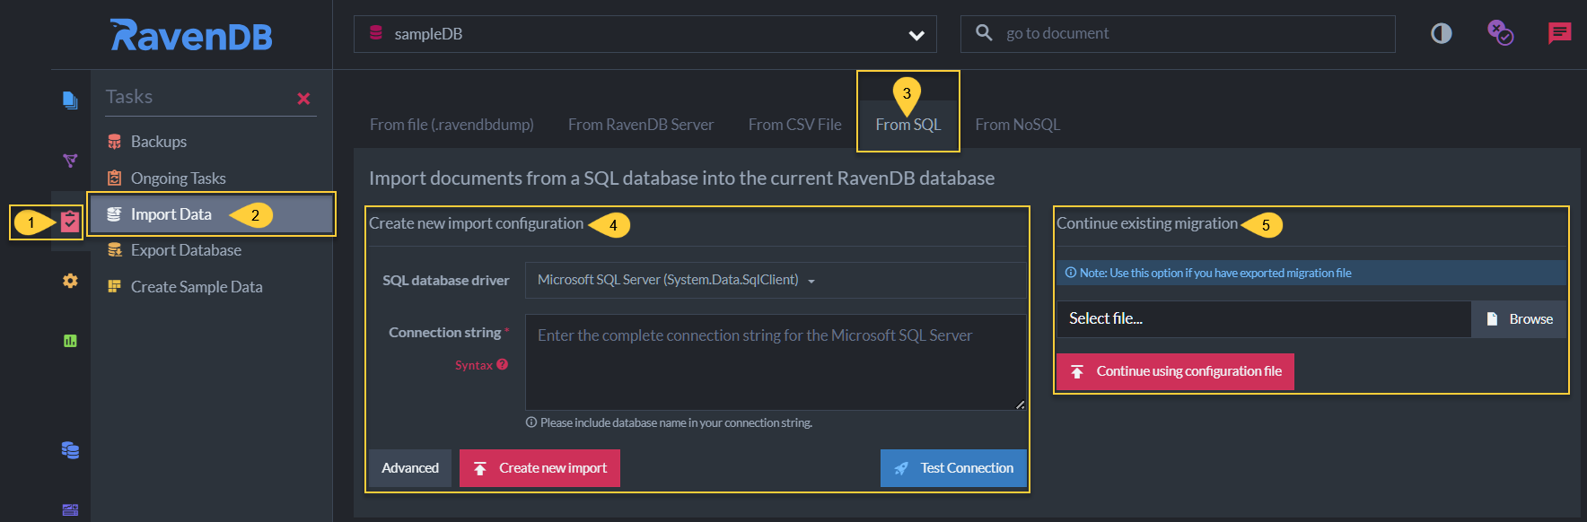The height and width of the screenshot is (522, 1587).
Task: Switch to the From CSV File tab
Action: pyautogui.click(x=795, y=125)
